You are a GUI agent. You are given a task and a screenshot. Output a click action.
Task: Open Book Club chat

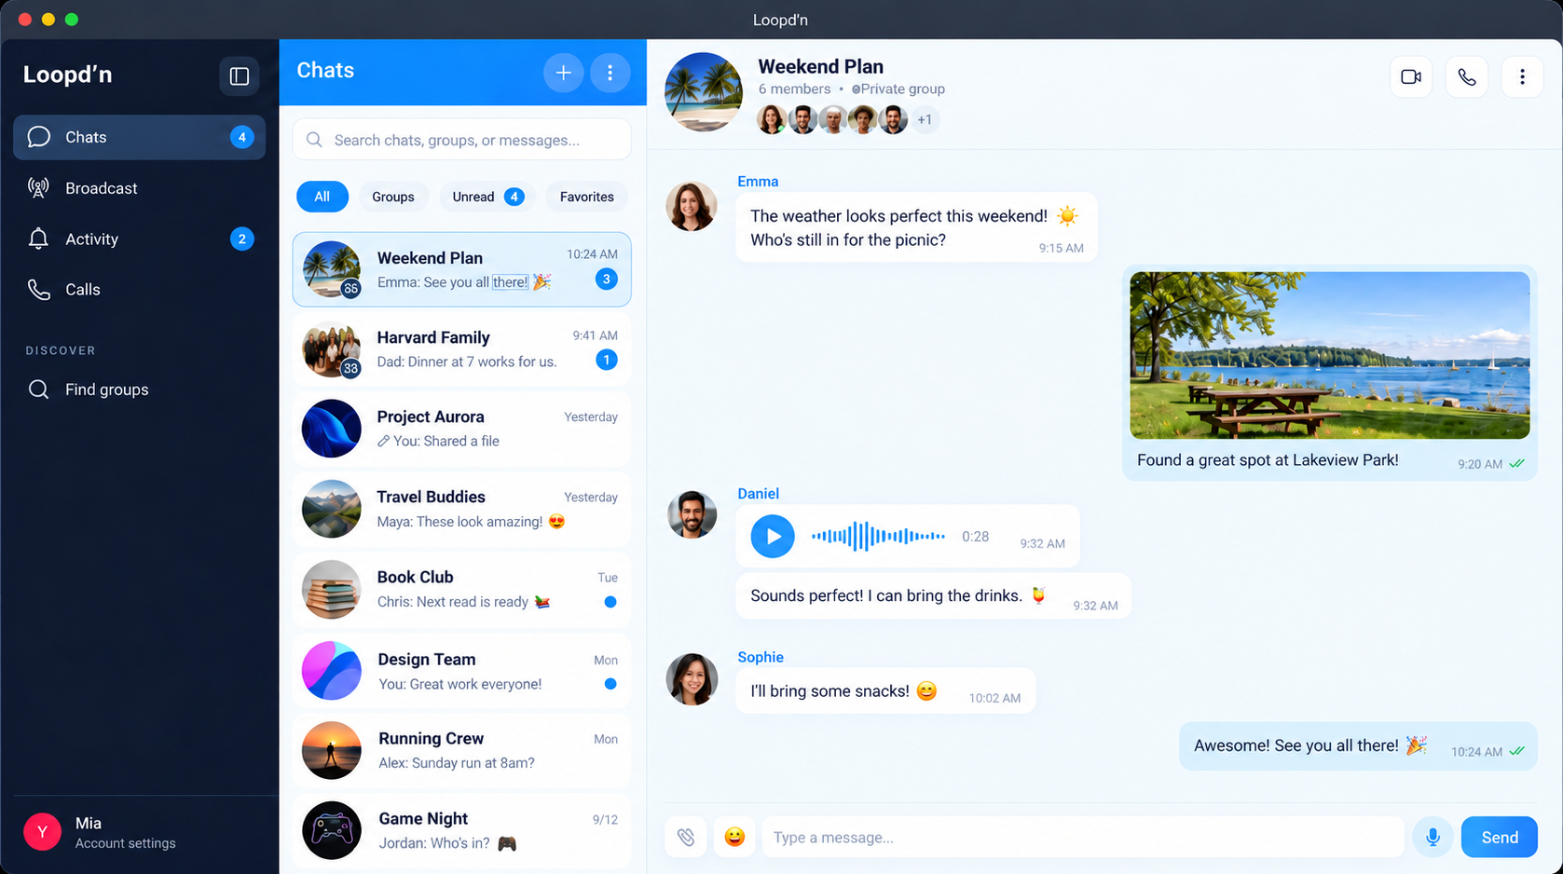coord(462,589)
